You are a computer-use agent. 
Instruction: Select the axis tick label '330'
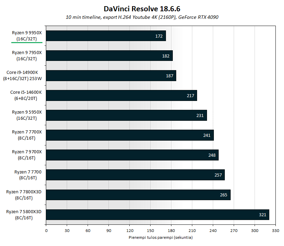[x=275, y=231]
